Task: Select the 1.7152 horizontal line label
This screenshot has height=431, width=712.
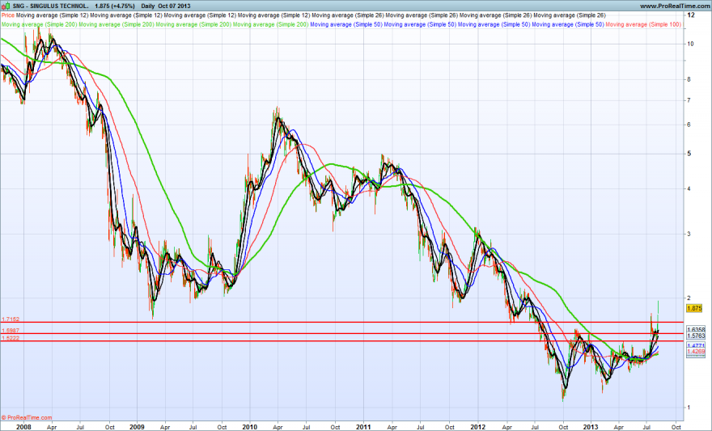Action: (11, 319)
